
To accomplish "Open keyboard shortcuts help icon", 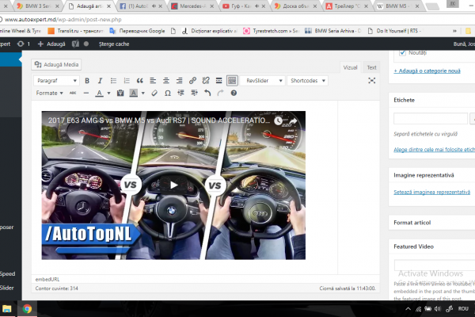I will click(234, 94).
